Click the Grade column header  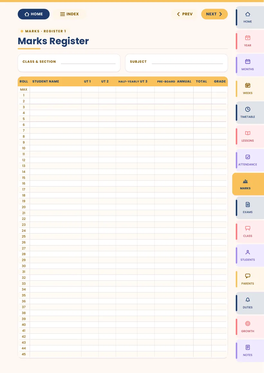coord(220,81)
